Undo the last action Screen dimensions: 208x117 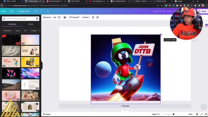[x=36, y=11]
